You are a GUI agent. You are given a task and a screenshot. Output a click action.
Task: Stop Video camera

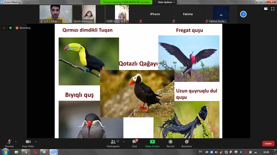click(28, 143)
